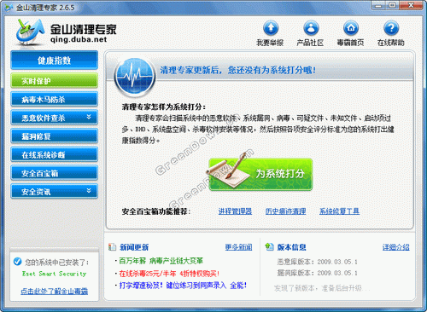This screenshot has width=427, height=312.
Task: Open the 历史痕迹清理 link
Action: (x=285, y=211)
